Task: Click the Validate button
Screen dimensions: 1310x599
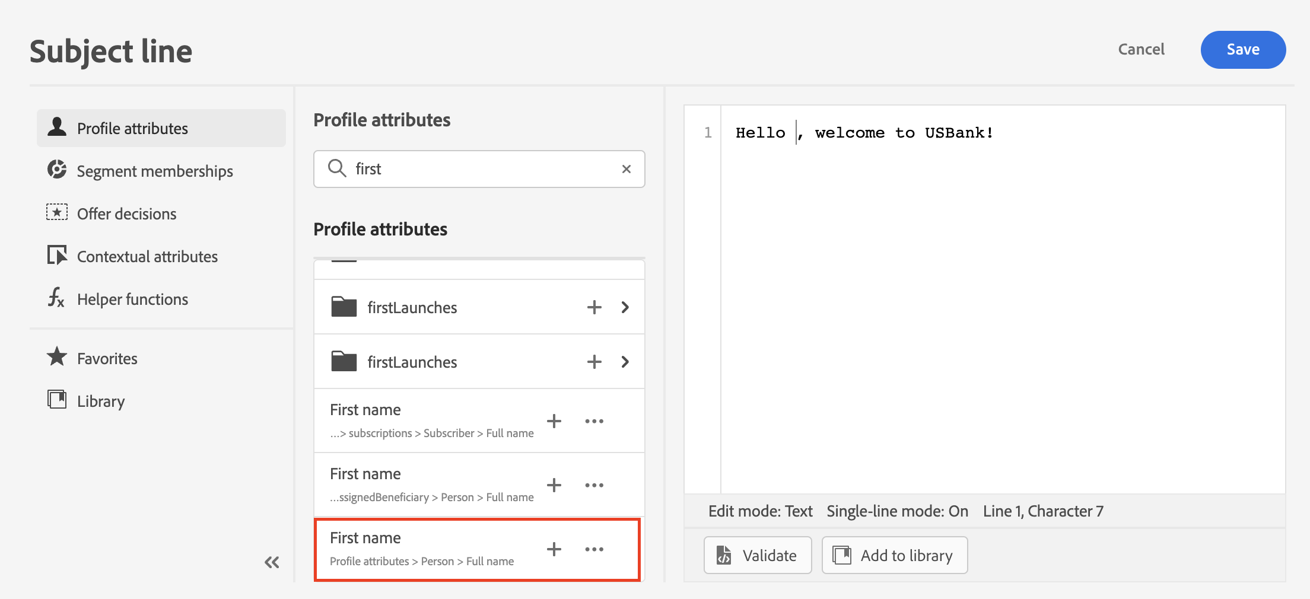Action: (758, 555)
